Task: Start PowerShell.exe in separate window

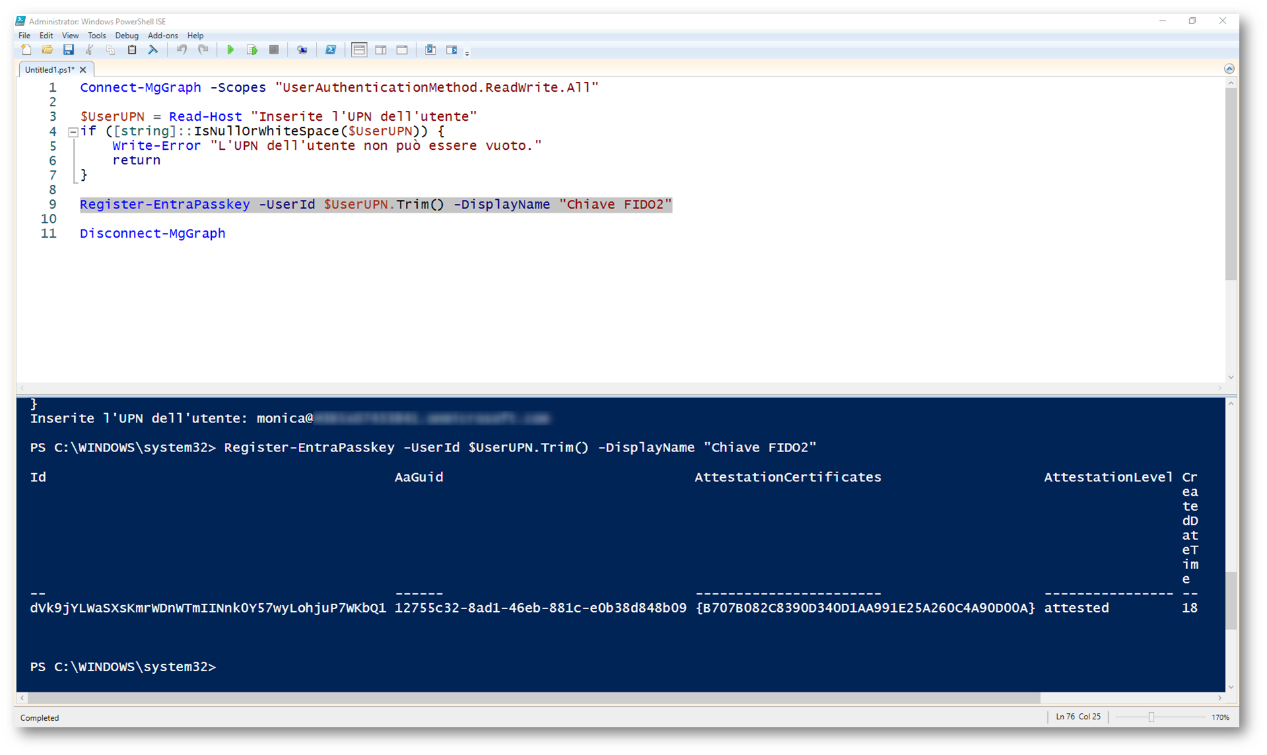Action: (x=331, y=50)
